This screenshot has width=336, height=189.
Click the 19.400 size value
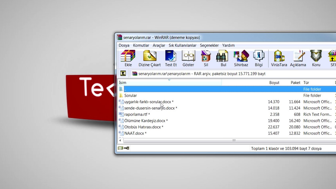(274, 121)
